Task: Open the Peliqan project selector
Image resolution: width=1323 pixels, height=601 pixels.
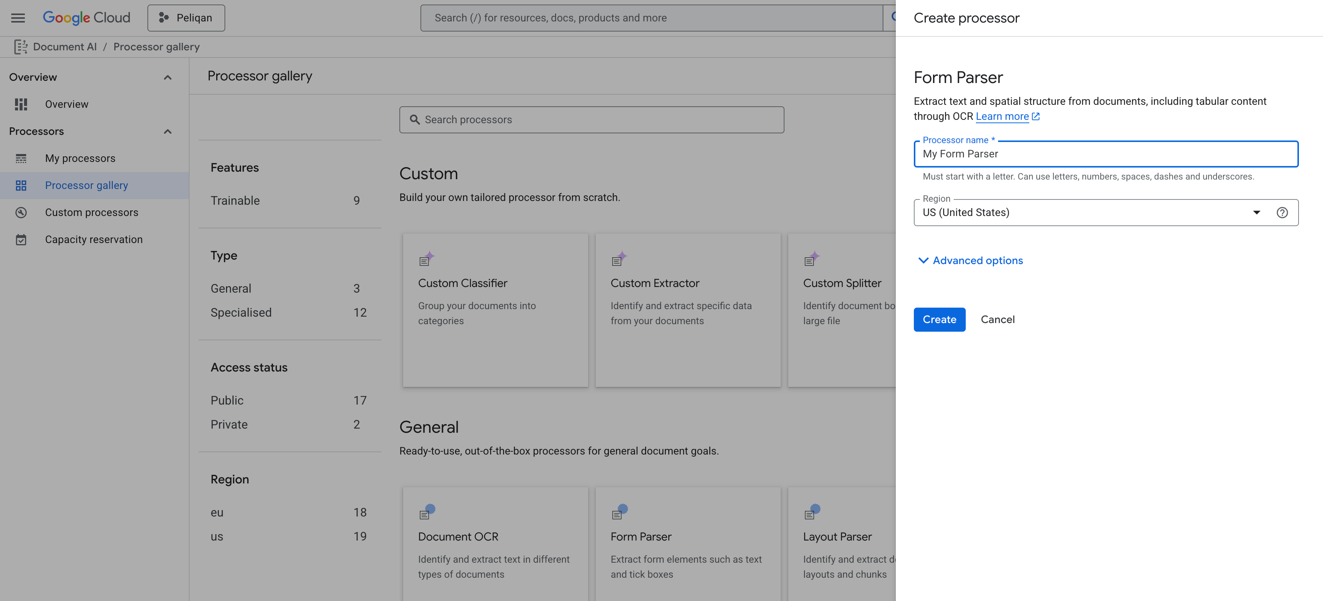Action: 186,18
